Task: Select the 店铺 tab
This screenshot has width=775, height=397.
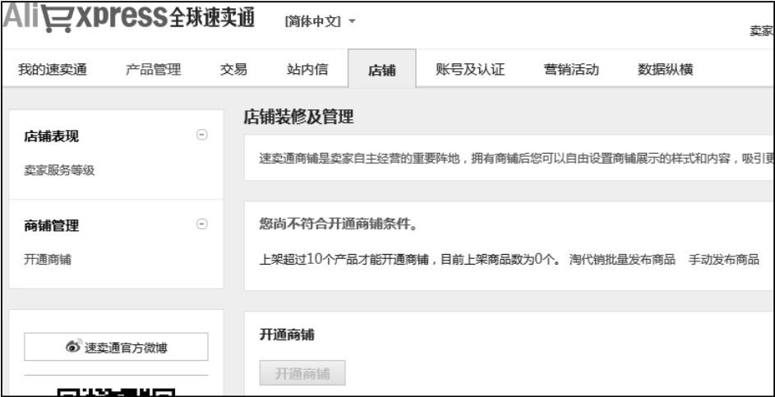Action: [x=382, y=69]
